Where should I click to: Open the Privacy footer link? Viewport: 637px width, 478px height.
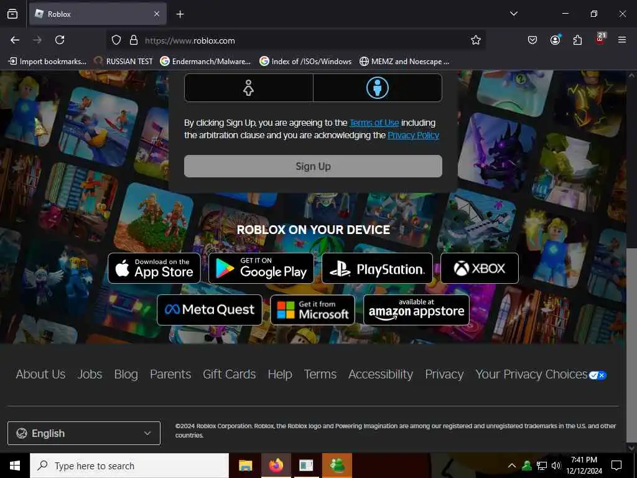click(444, 374)
